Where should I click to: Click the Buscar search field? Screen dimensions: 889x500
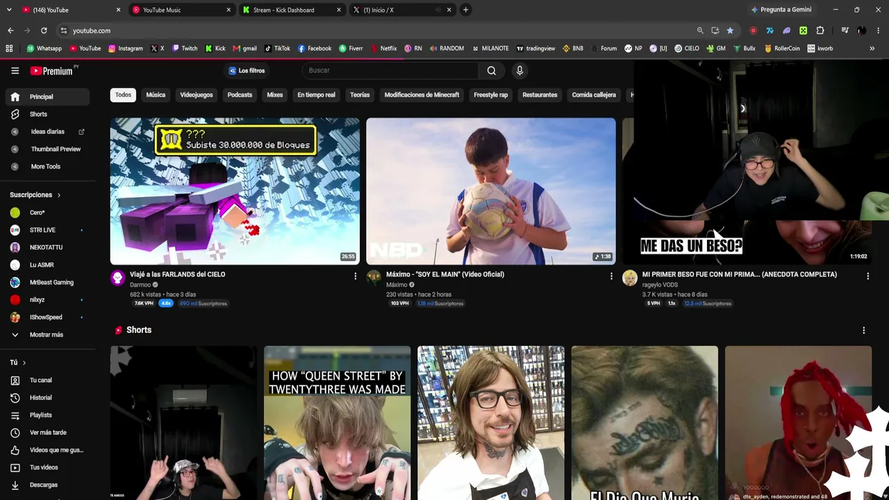pyautogui.click(x=390, y=70)
